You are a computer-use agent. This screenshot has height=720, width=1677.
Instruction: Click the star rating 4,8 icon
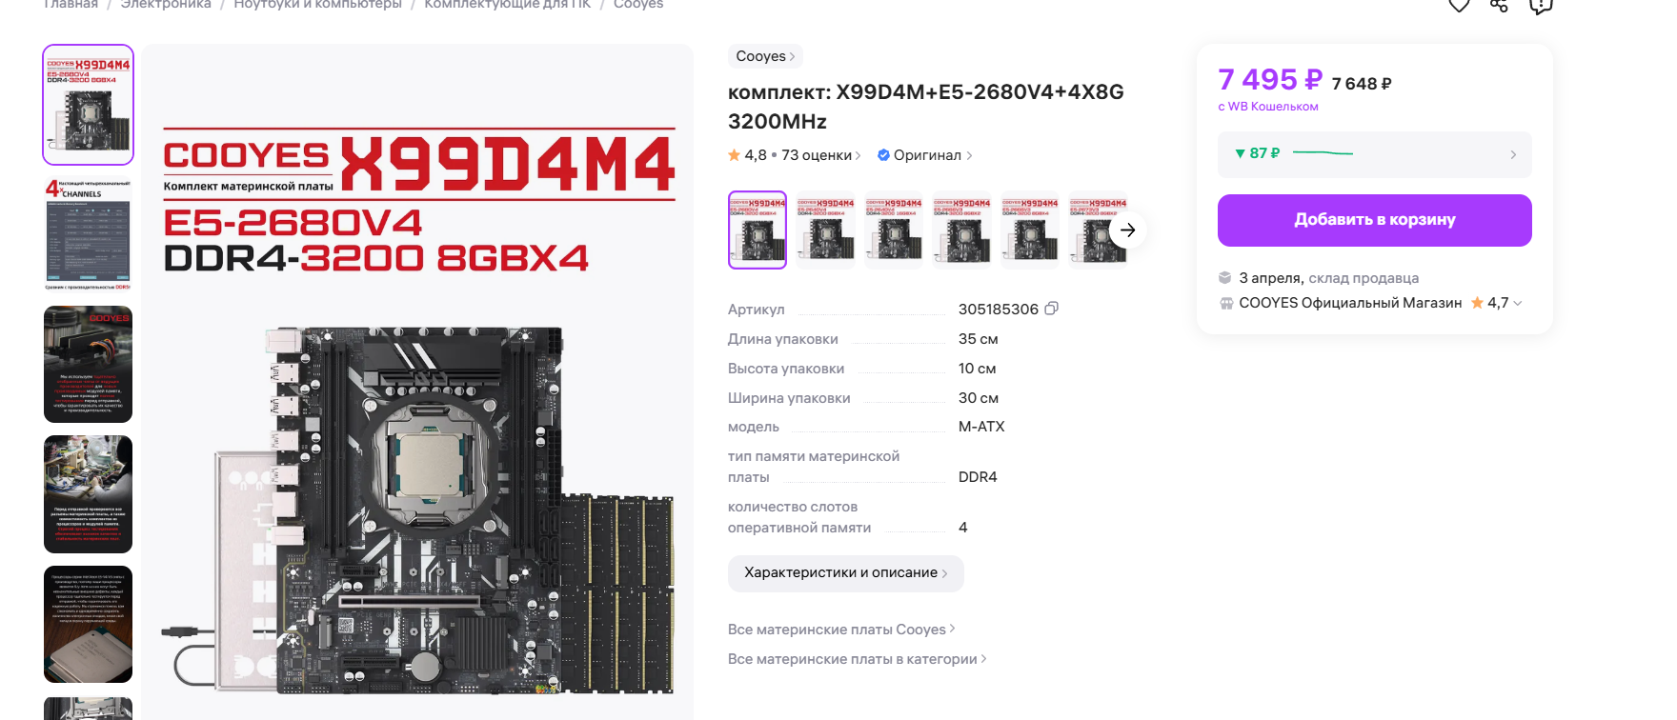pyautogui.click(x=734, y=155)
